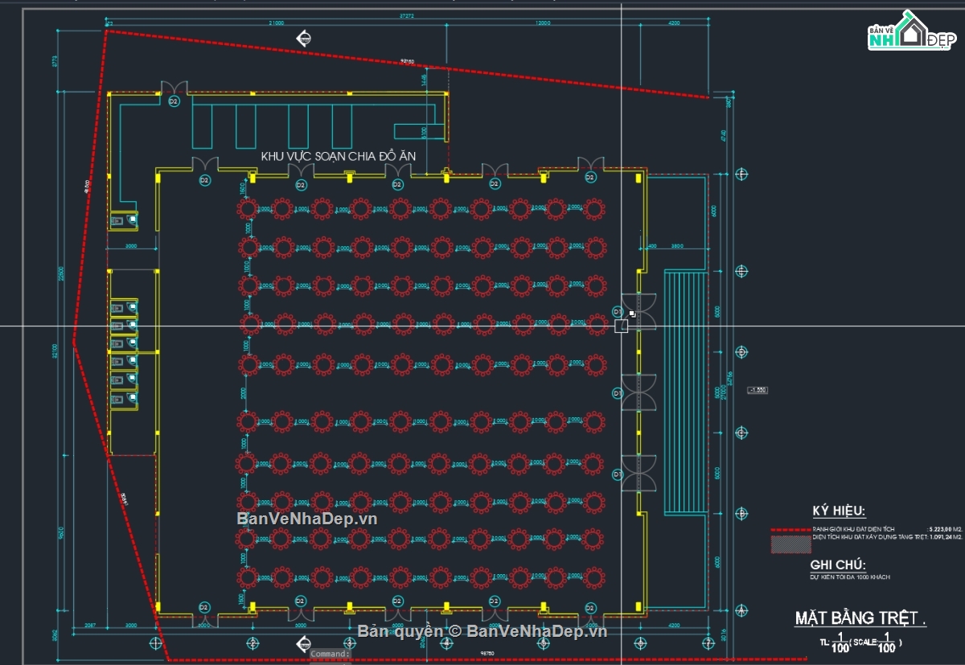Screen dimensions: 965x665
Task: Click the Bản Vẽ Nhà Đẹp house logo
Action: point(912,31)
